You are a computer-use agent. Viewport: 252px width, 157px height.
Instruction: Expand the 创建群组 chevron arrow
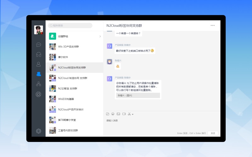tap(100, 36)
